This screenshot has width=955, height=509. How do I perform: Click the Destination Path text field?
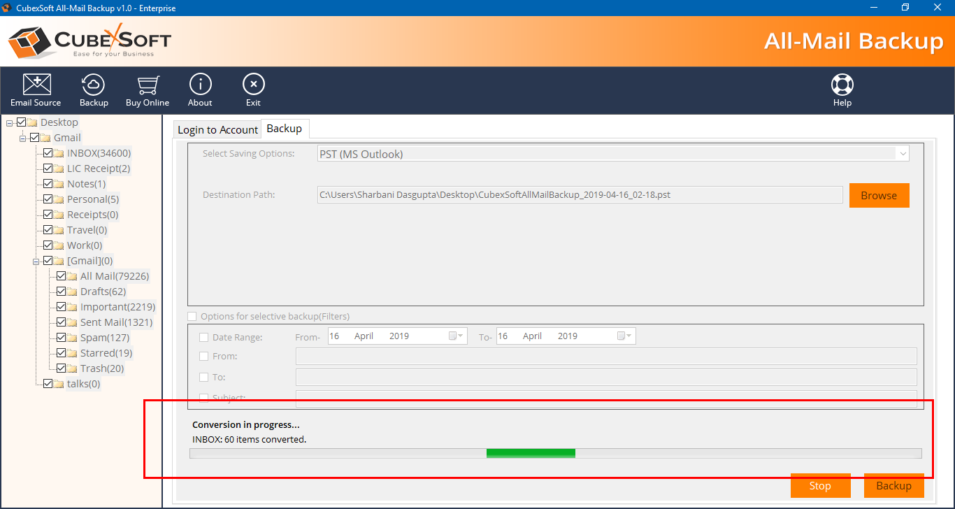point(580,195)
